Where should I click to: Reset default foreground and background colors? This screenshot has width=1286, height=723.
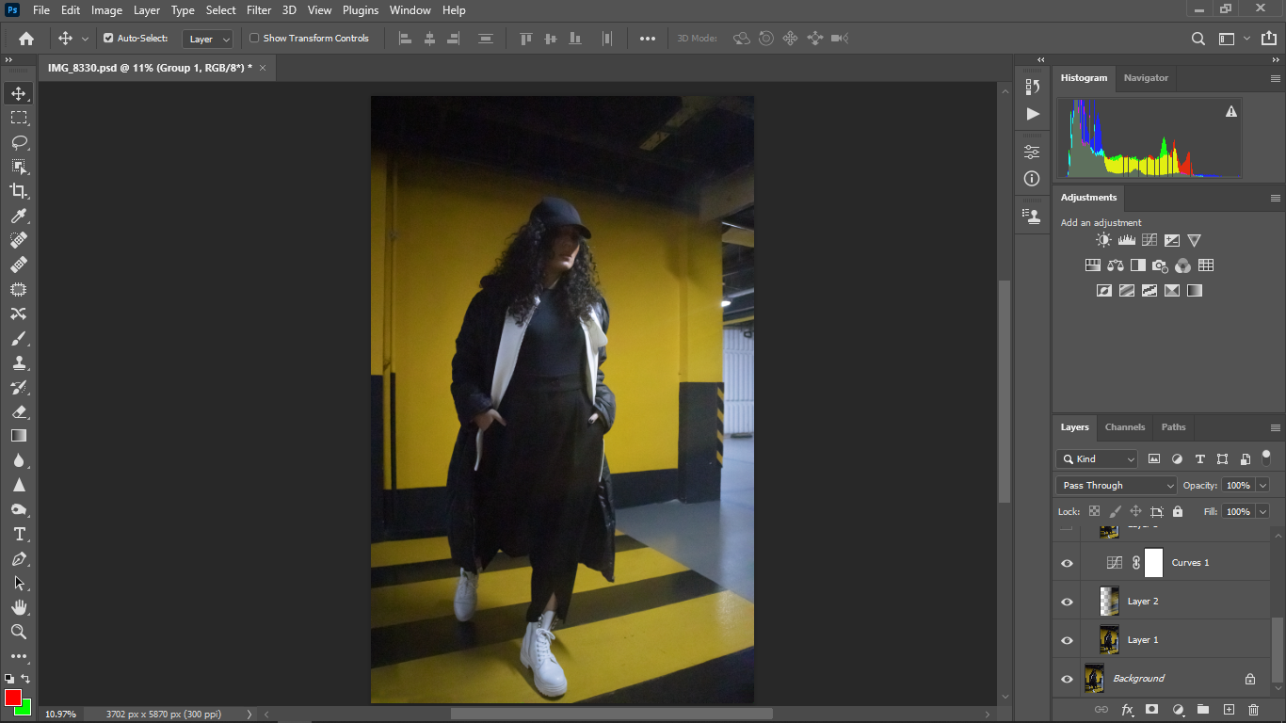coord(8,678)
